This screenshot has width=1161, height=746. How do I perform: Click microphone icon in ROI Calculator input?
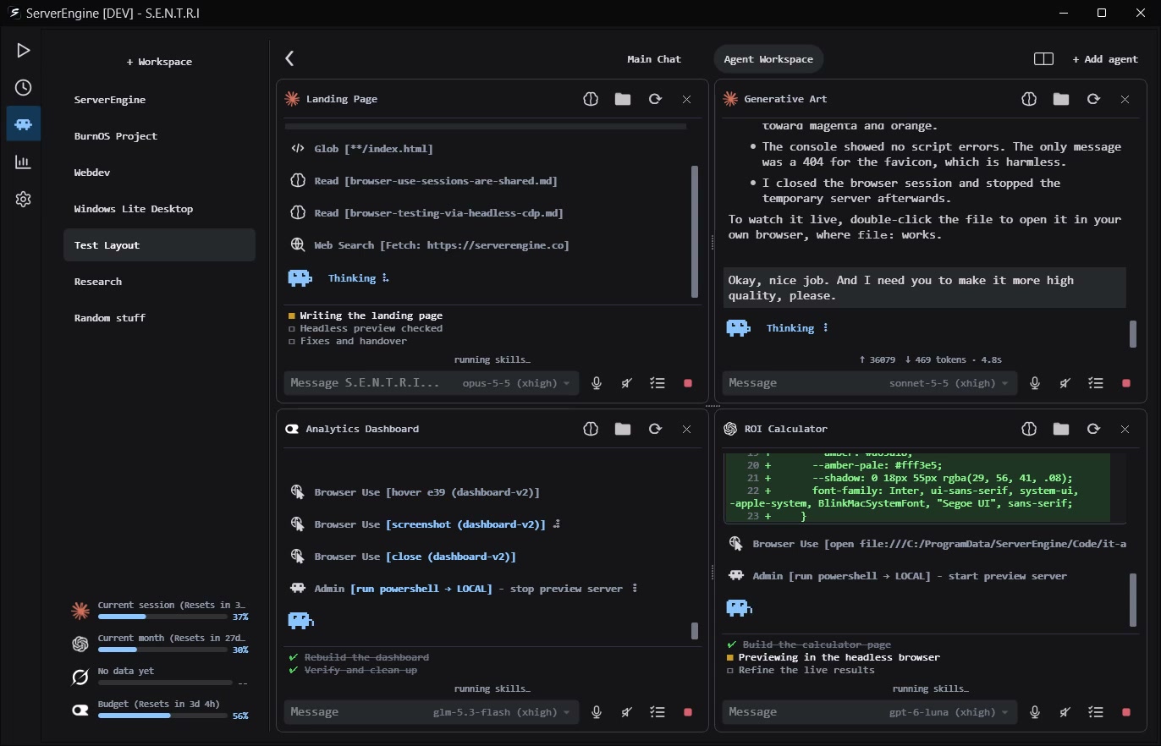(x=1034, y=712)
